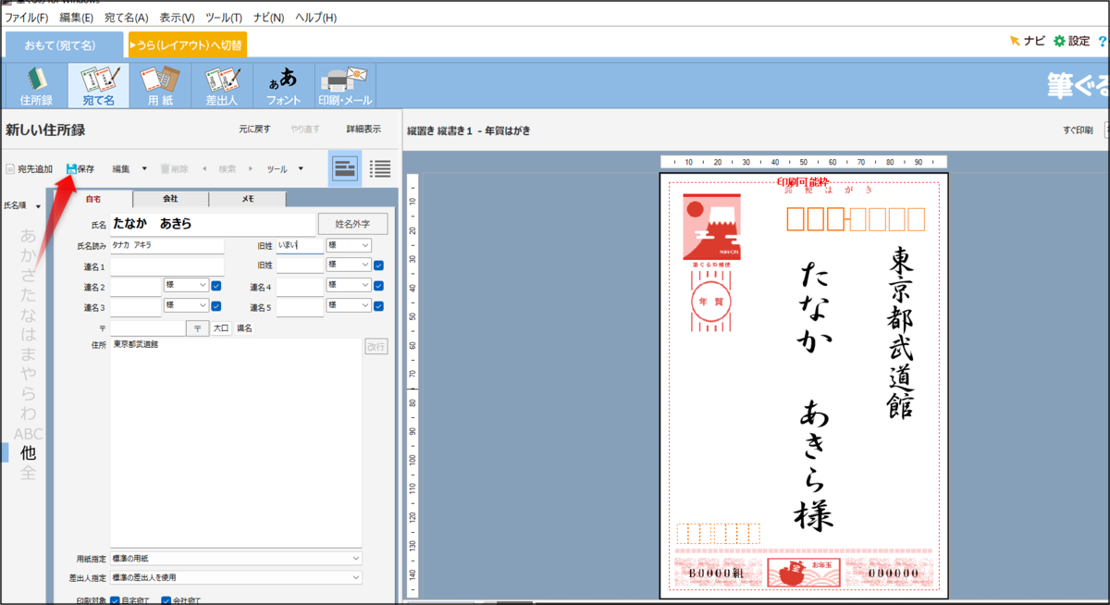Click the 改行 line break button
Image resolution: width=1110 pixels, height=605 pixels.
[376, 346]
